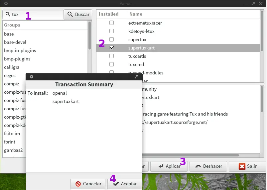Open the gear icon in Transaction Summary title bar
The image size is (267, 190).
(x=32, y=77)
